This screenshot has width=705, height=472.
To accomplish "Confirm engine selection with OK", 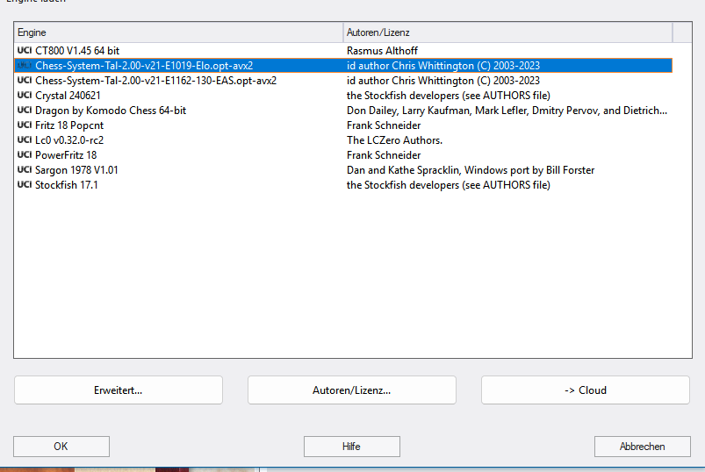I will 61,447.
